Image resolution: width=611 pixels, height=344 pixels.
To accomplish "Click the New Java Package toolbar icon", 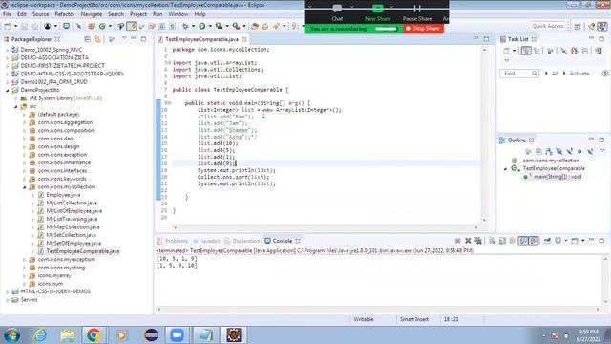I will (91, 26).
